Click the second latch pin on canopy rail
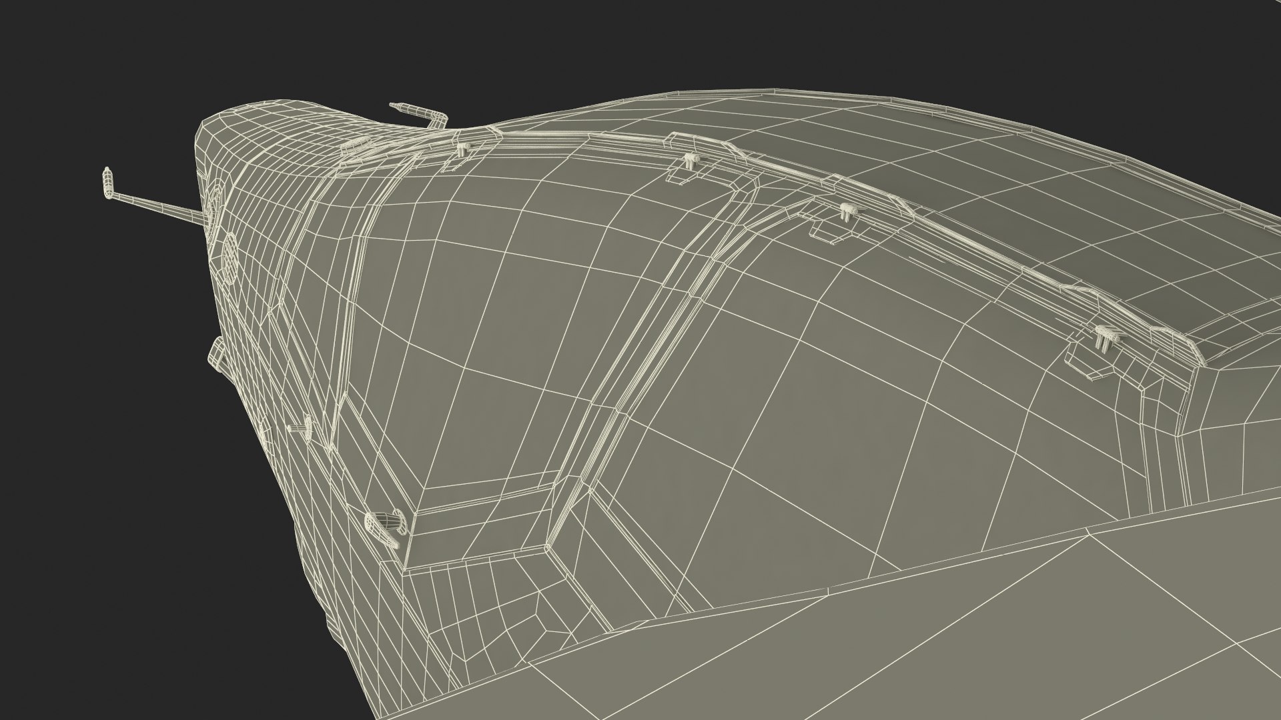1281x720 pixels. pos(689,161)
